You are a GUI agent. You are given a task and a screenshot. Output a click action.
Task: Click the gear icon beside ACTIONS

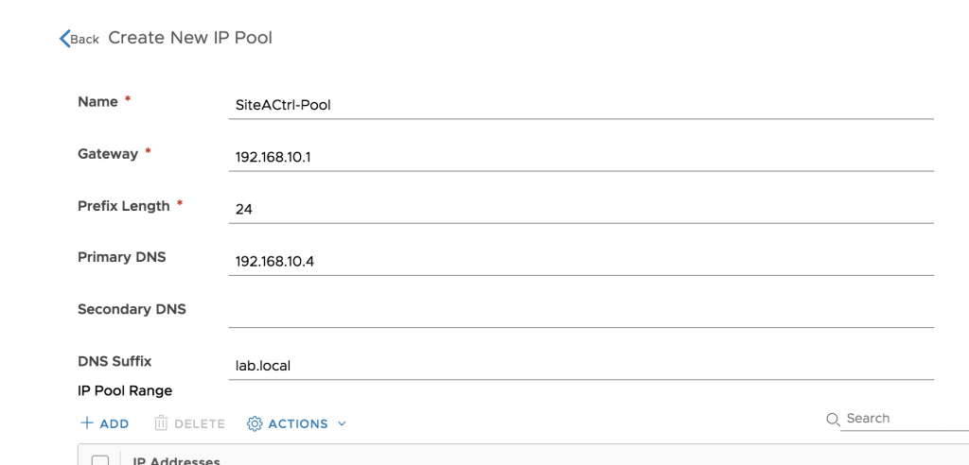tap(255, 423)
